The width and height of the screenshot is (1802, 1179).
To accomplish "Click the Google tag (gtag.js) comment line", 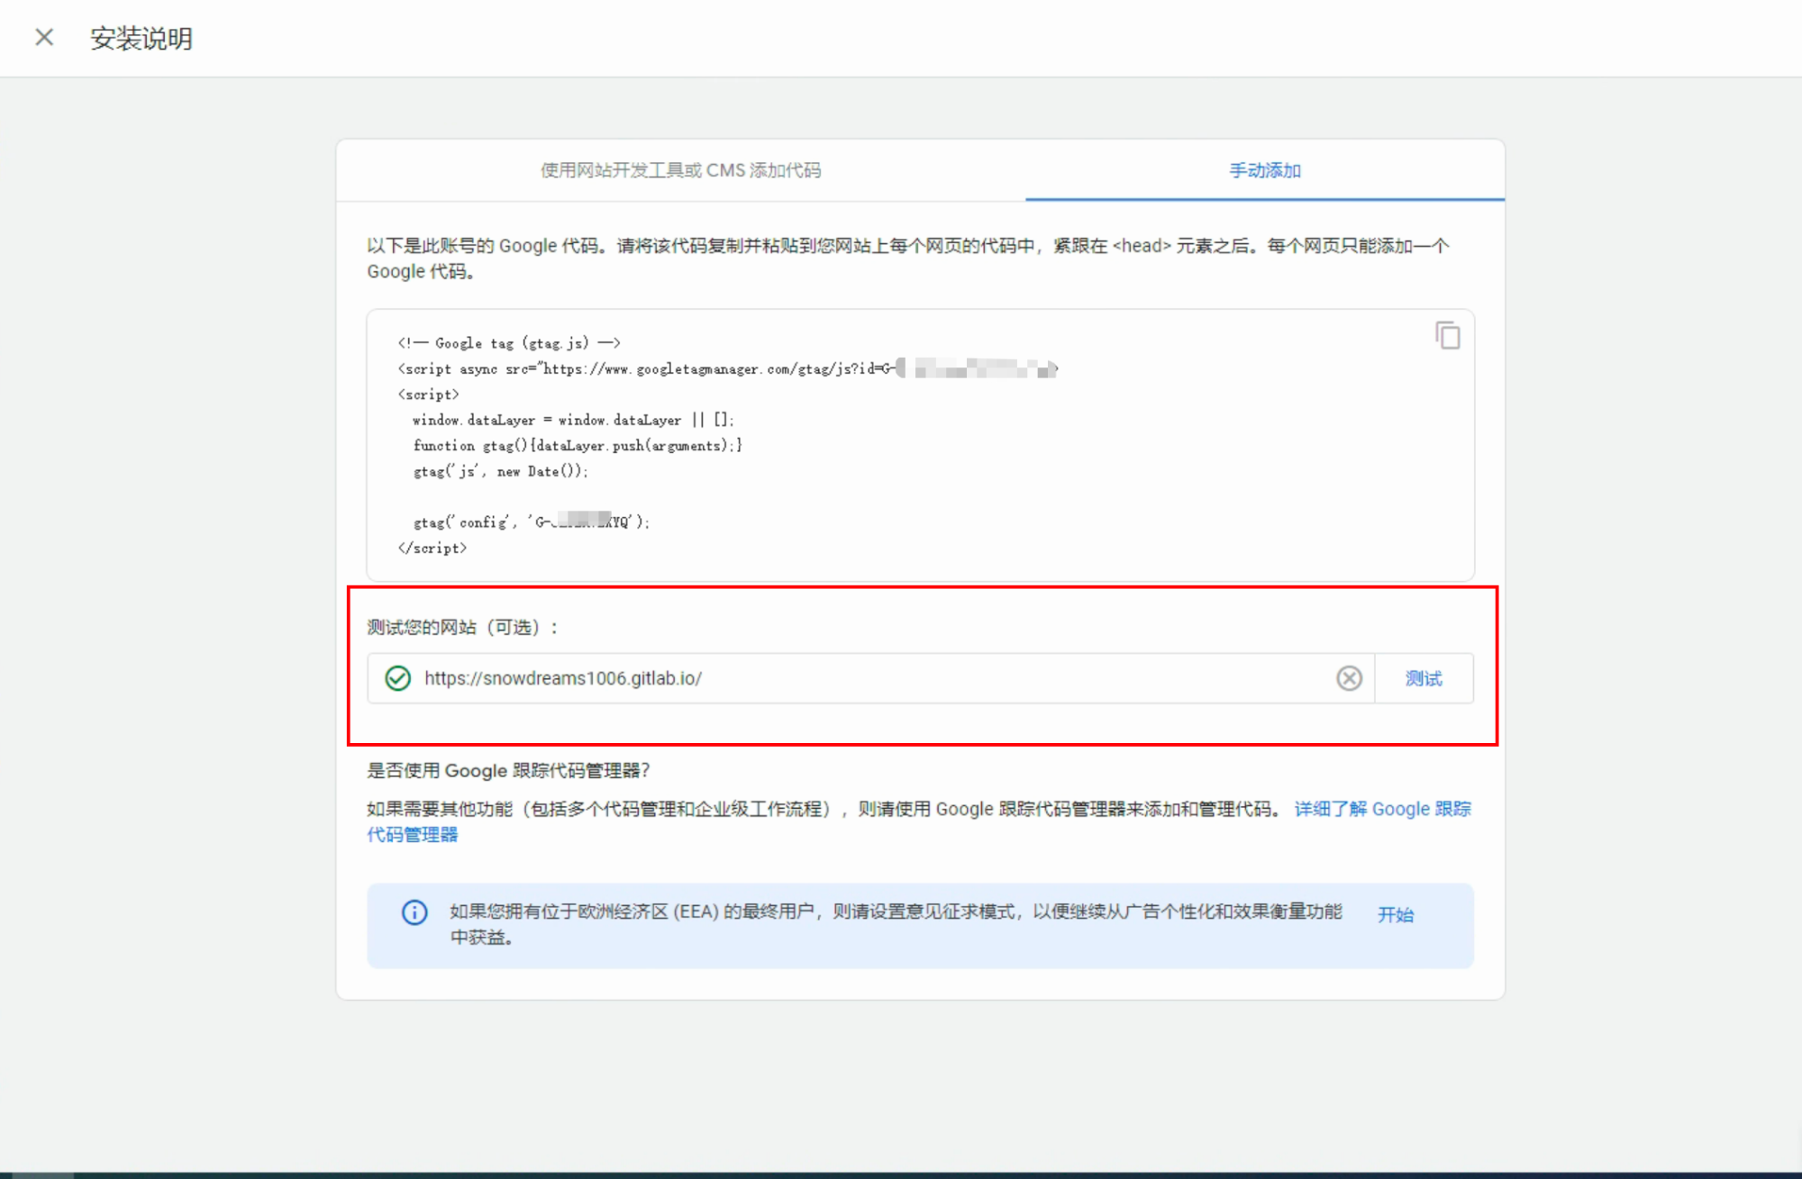I will (x=509, y=343).
